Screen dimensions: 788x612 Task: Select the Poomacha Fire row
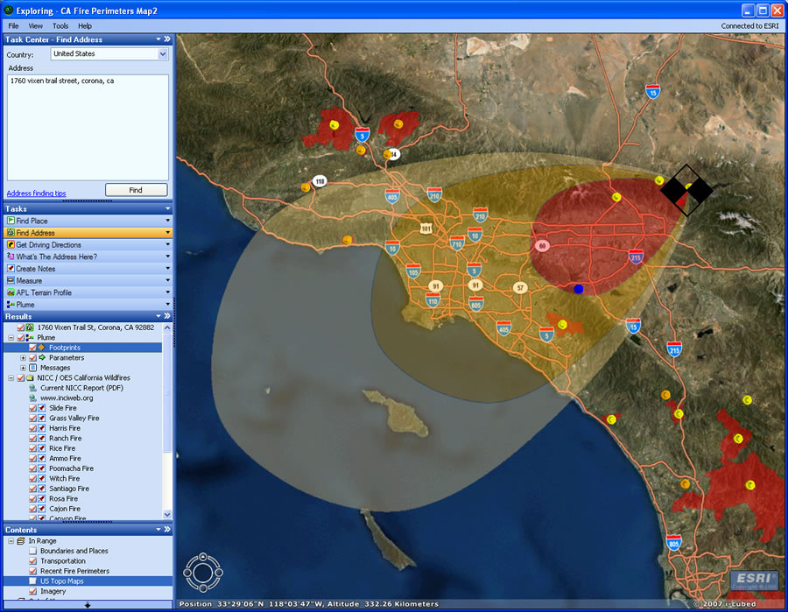click(72, 468)
